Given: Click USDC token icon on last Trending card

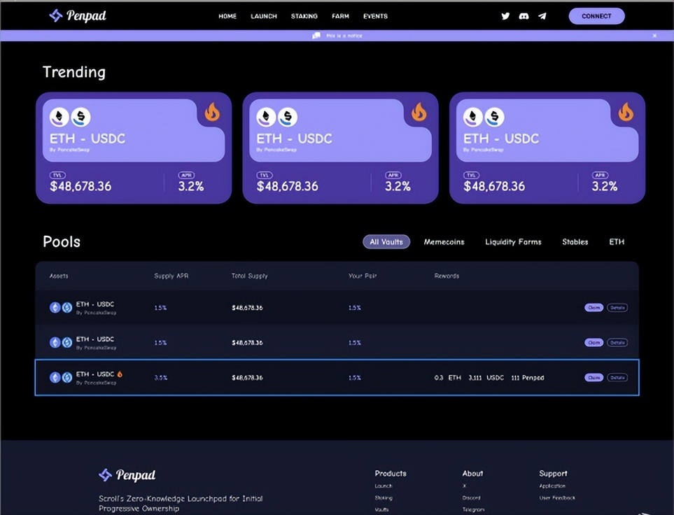Looking at the screenshot, I should pos(494,117).
